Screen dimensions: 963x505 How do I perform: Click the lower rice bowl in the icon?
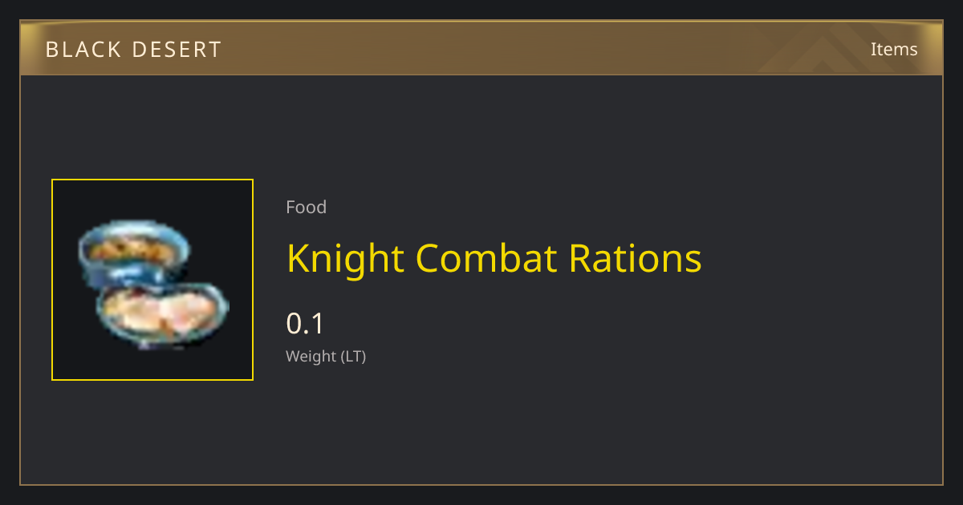tap(164, 316)
